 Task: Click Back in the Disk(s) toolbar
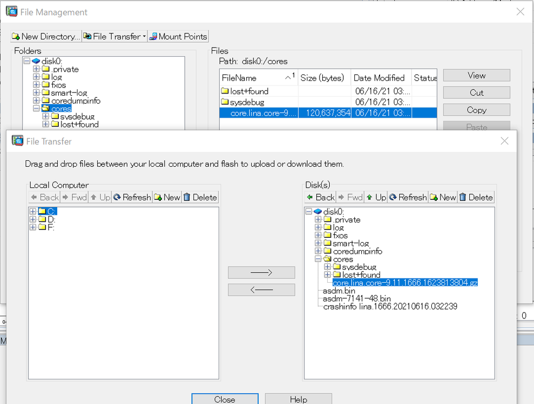tap(321, 197)
